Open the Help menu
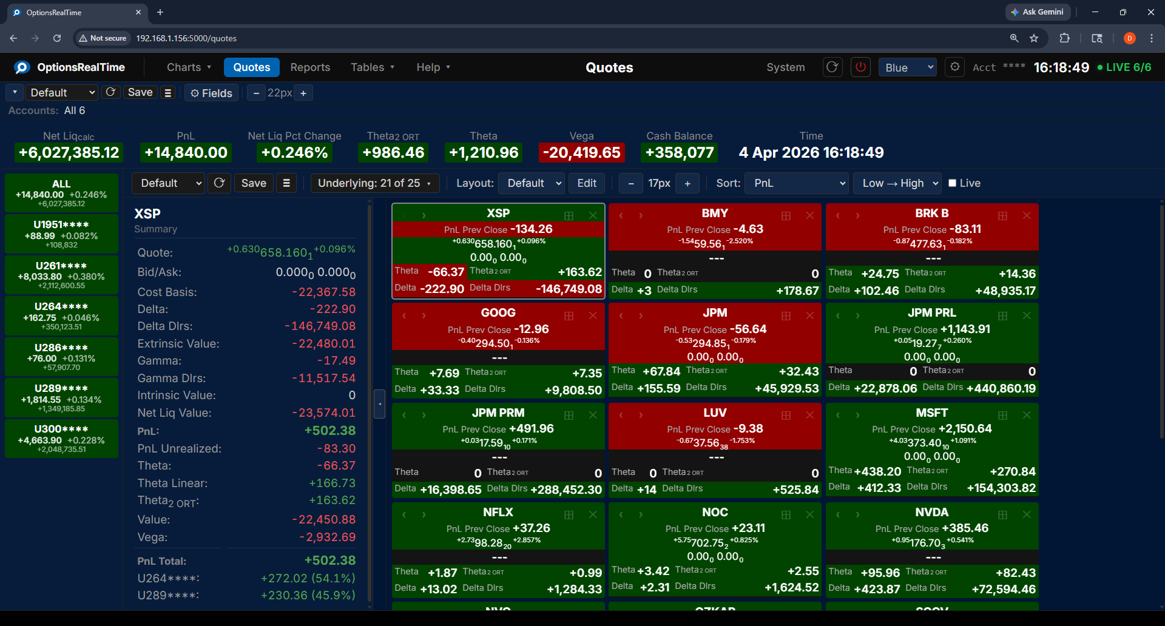 click(x=433, y=67)
